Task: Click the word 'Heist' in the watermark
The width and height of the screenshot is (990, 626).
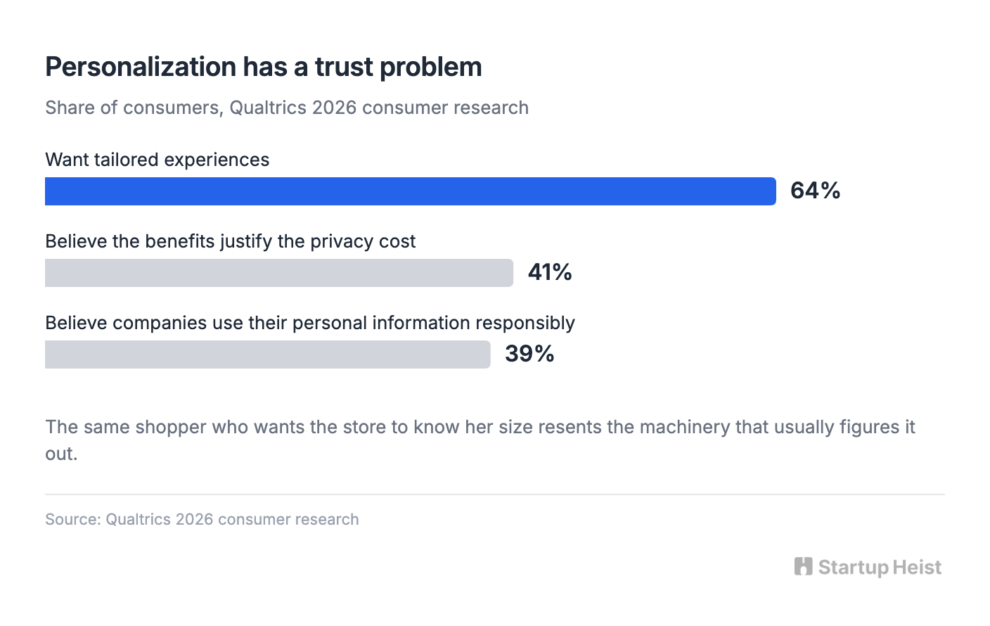Action: 918,568
